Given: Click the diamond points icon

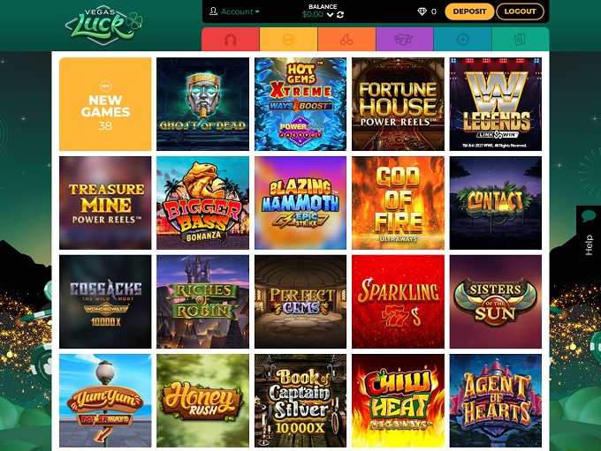Looking at the screenshot, I should coord(422,11).
